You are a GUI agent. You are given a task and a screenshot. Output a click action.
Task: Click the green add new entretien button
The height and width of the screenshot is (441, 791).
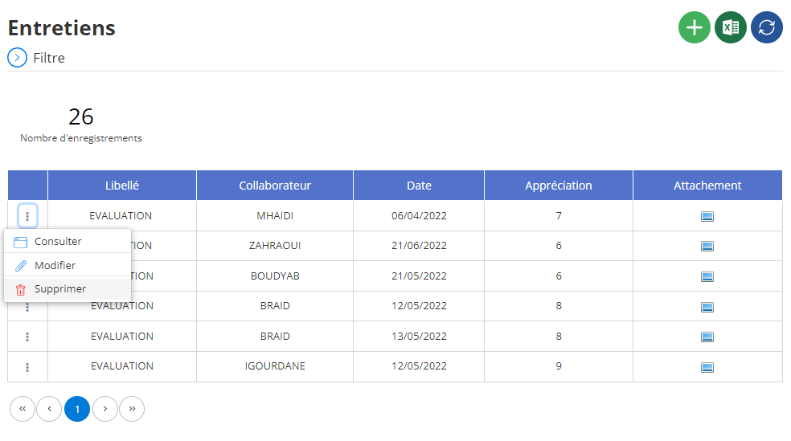[695, 27]
